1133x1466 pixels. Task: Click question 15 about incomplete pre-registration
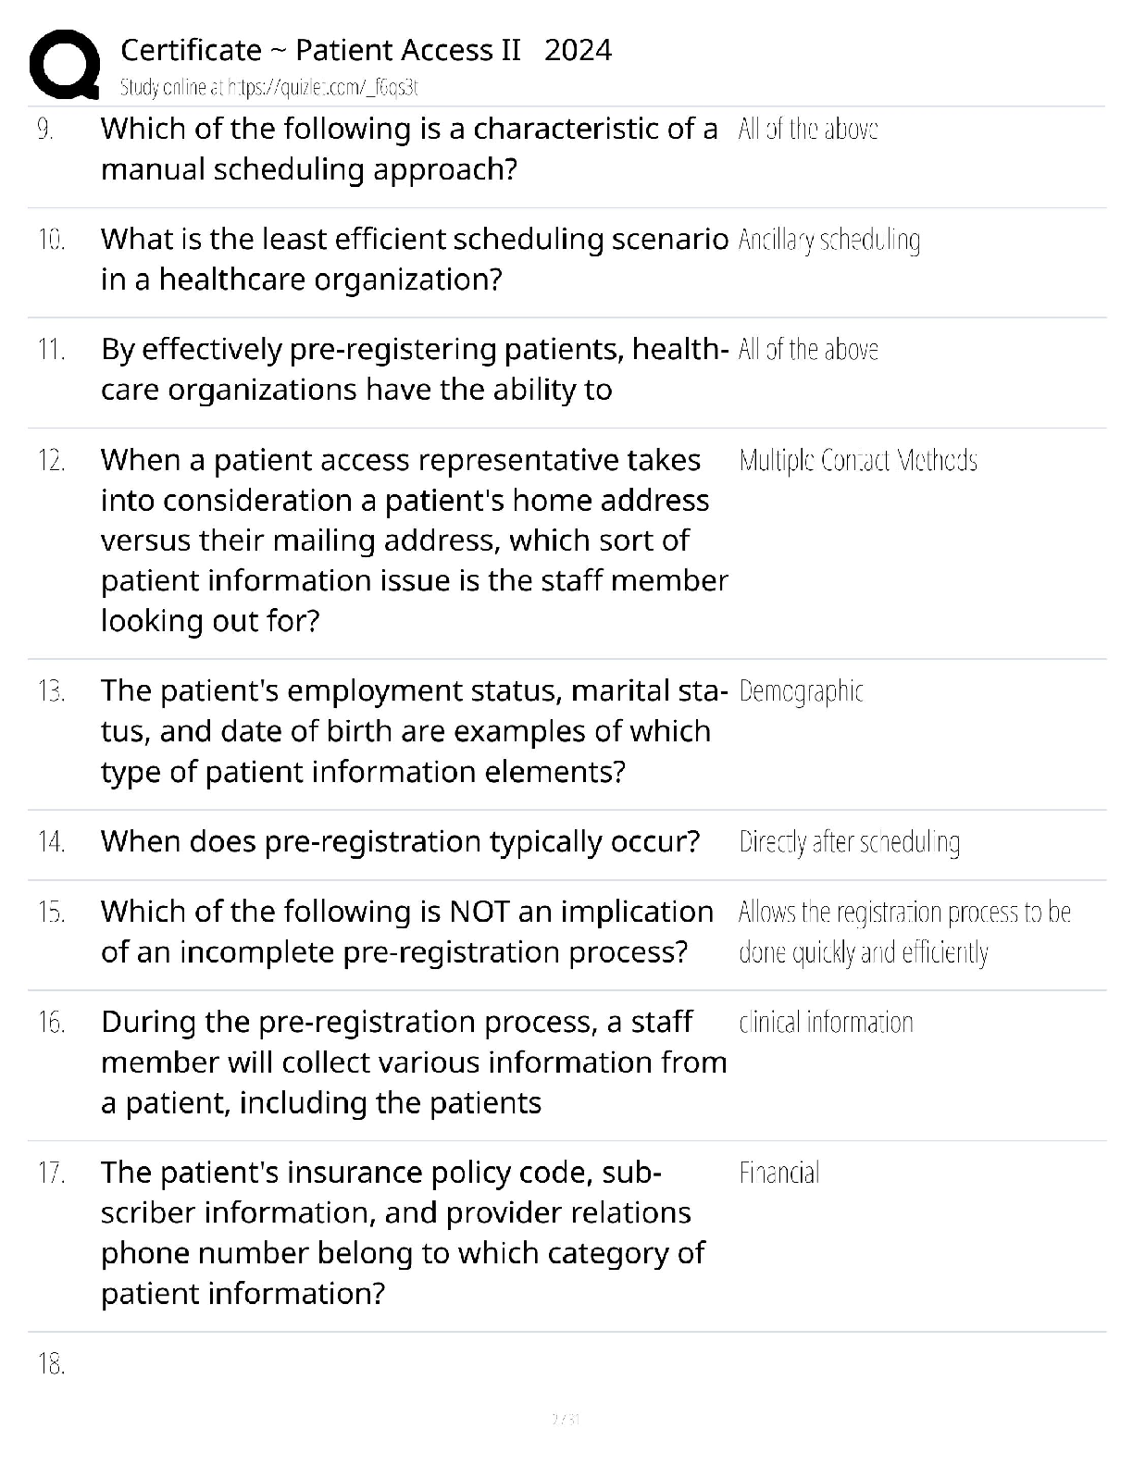(407, 932)
